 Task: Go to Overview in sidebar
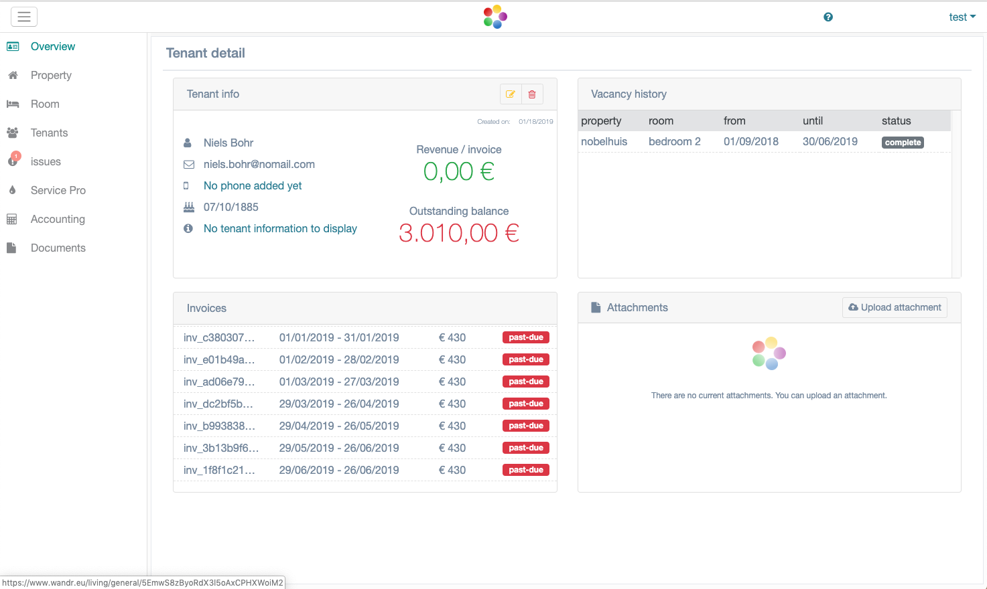tap(53, 47)
